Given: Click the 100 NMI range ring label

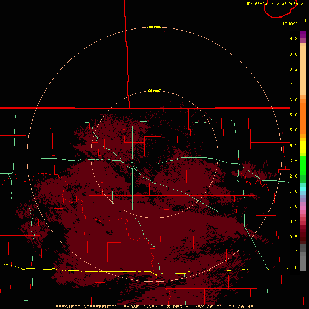Looking at the screenshot, I should coord(154,27).
